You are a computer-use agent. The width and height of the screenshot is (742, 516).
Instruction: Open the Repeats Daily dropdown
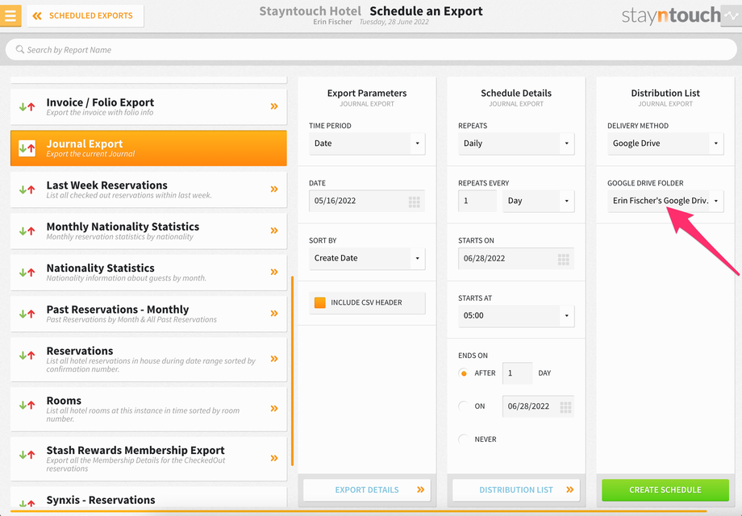coord(516,144)
